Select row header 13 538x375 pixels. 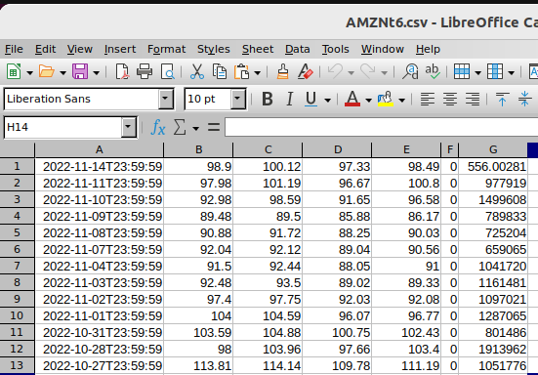17,365
